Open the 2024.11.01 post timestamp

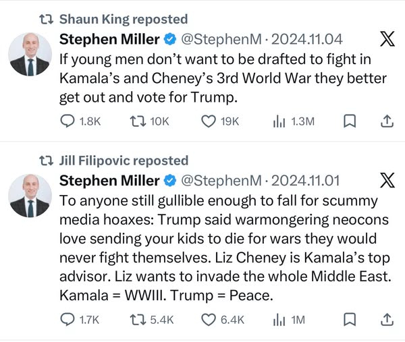307,181
